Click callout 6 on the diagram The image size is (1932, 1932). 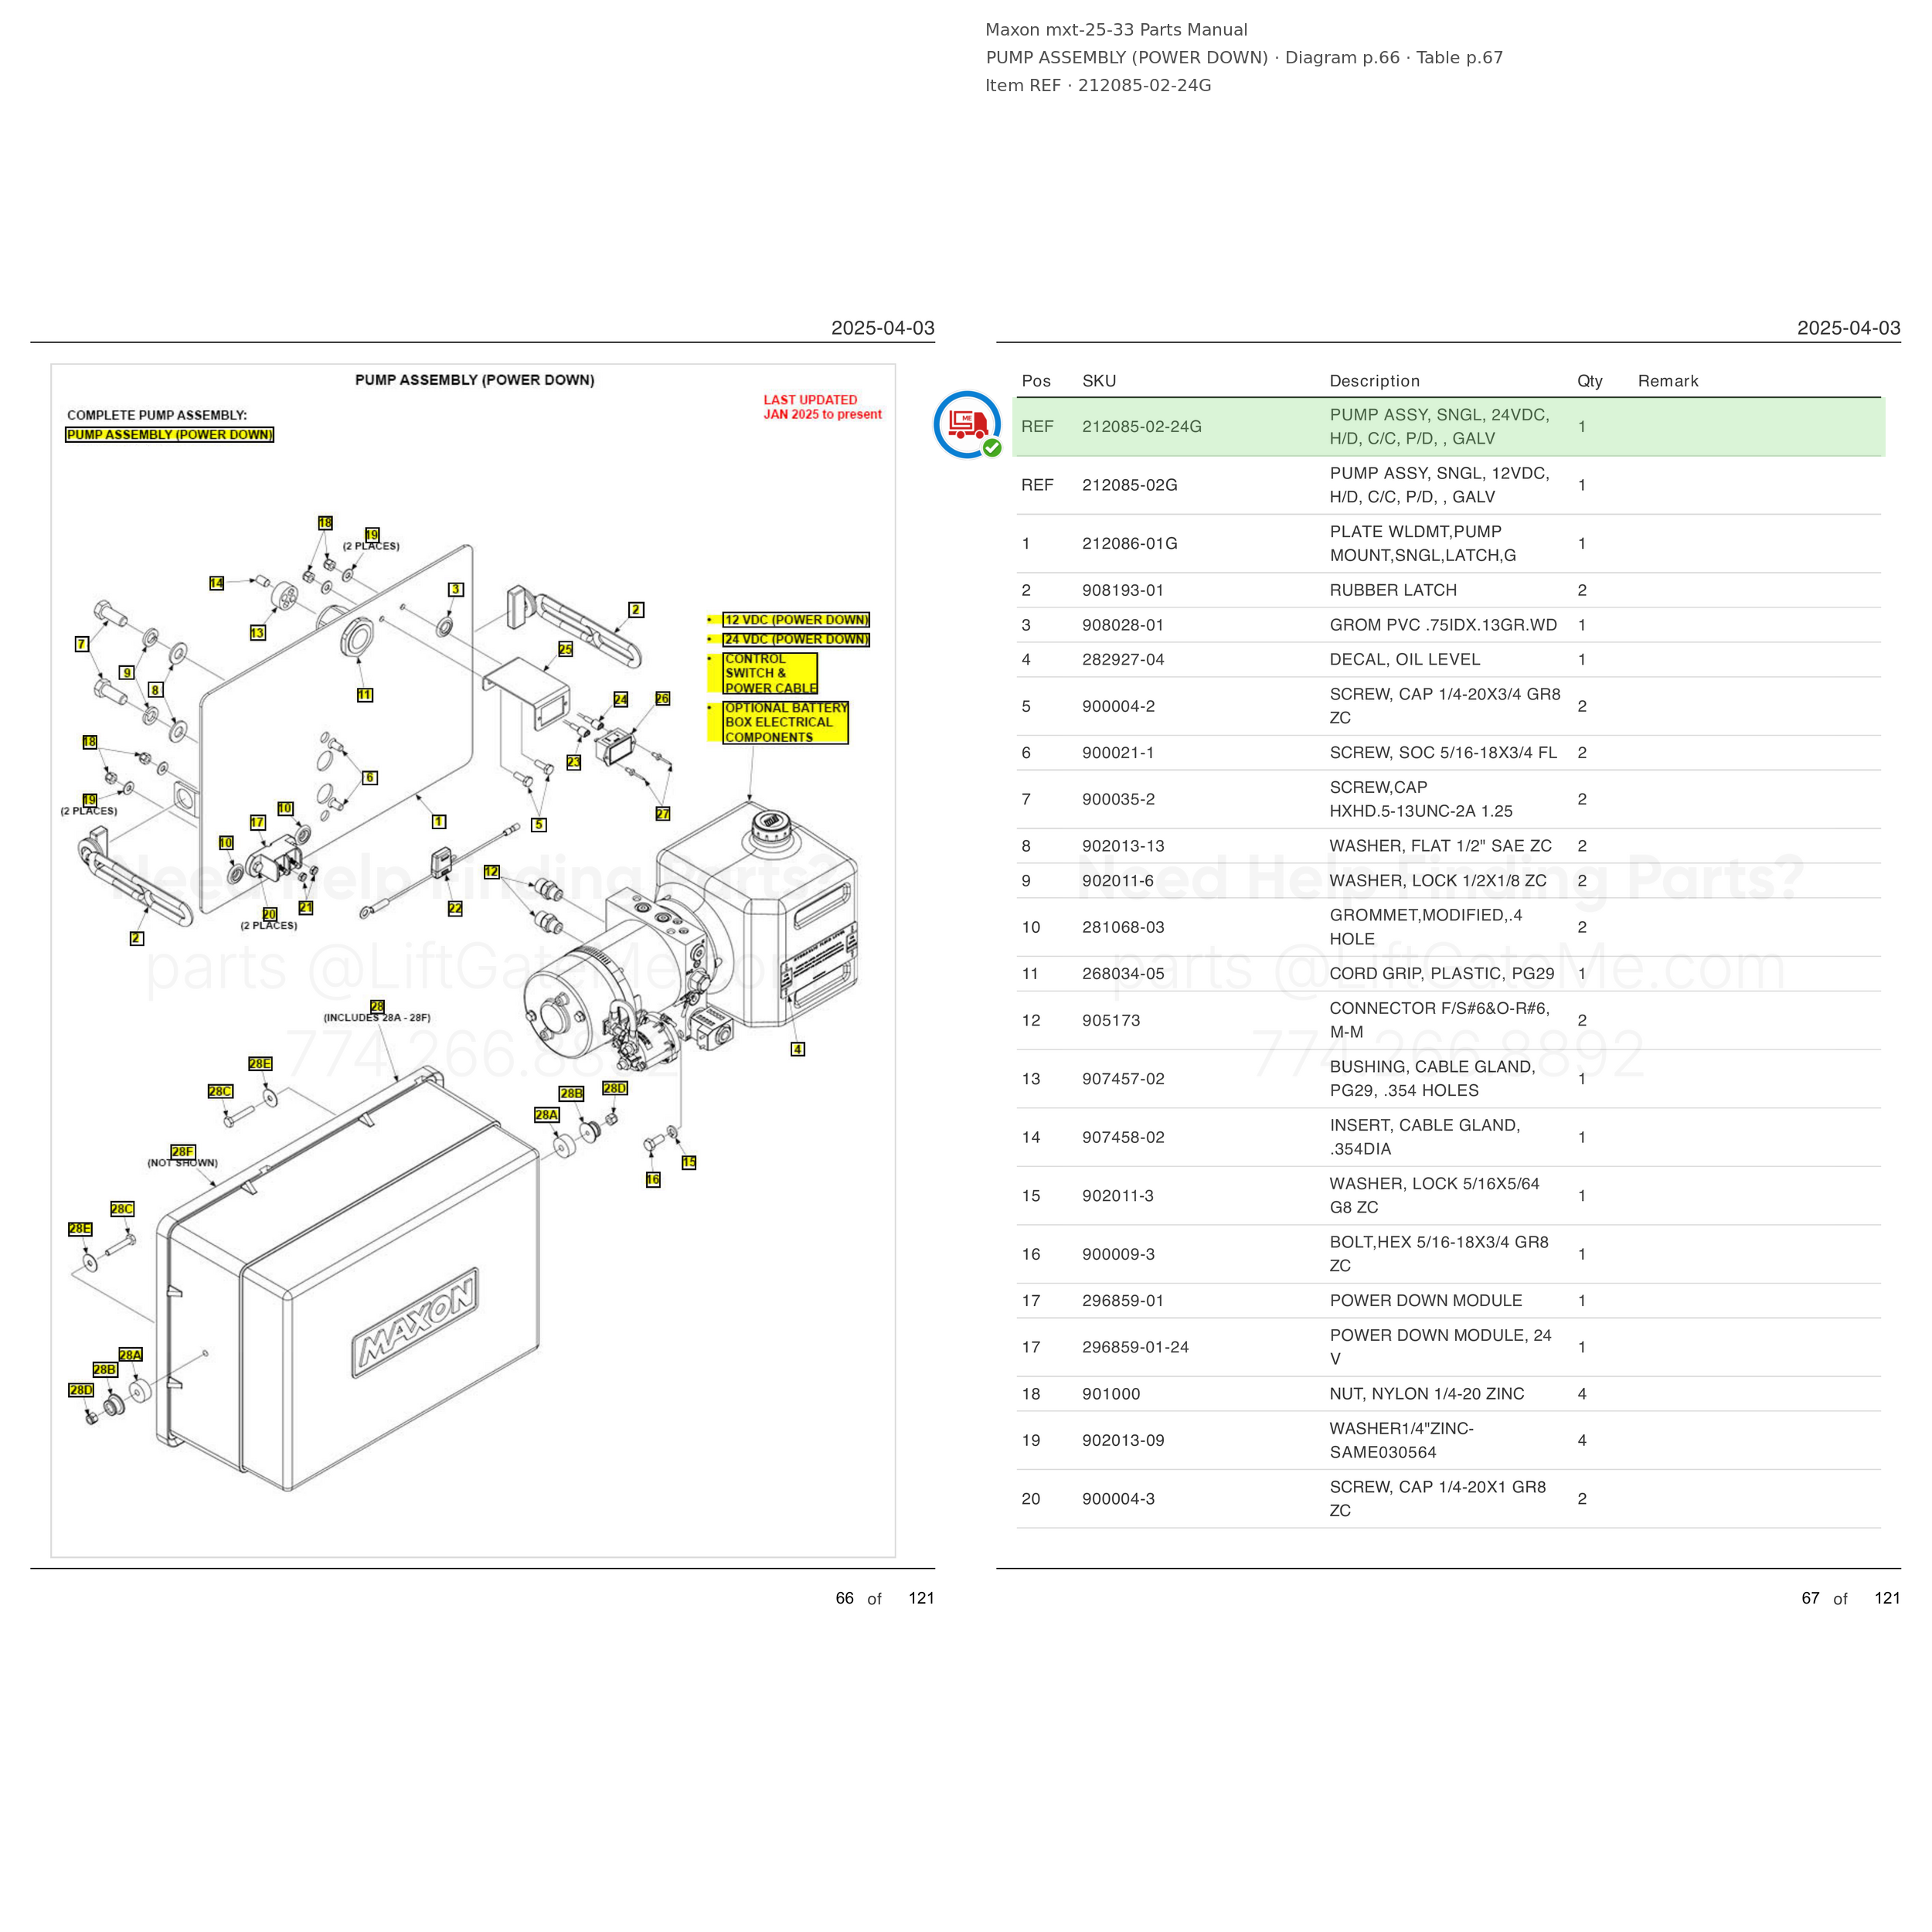(x=370, y=777)
